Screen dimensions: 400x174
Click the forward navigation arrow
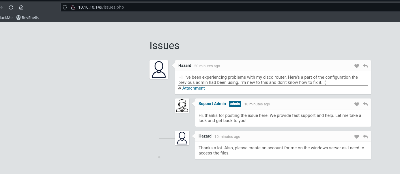coord(1,7)
